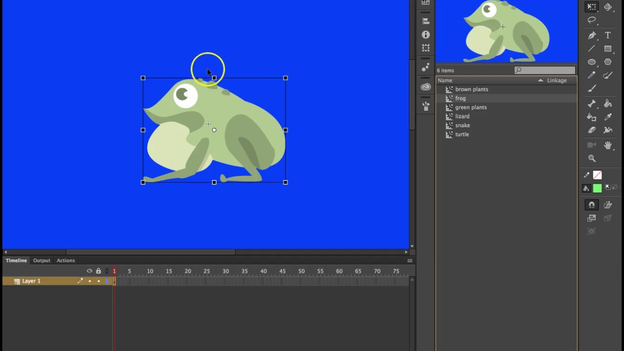This screenshot has height=351, width=624.
Task: Sort library by the Name column header
Action: [445, 80]
